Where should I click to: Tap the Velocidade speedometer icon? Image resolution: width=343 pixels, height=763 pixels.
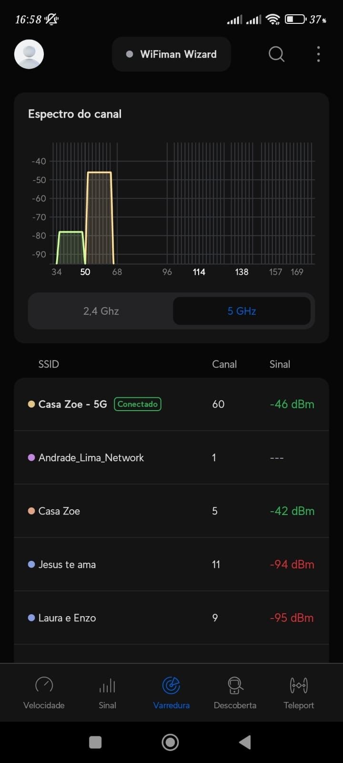44,685
